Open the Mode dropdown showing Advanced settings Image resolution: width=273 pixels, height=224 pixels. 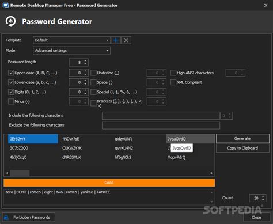click(107, 51)
